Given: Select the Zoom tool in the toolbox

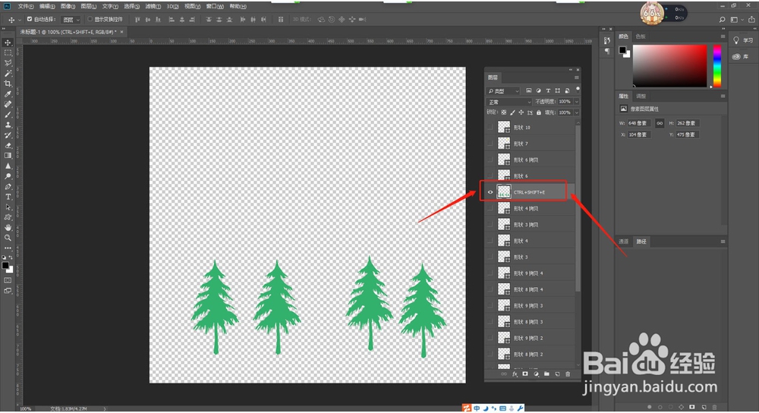Looking at the screenshot, I should (x=8, y=238).
